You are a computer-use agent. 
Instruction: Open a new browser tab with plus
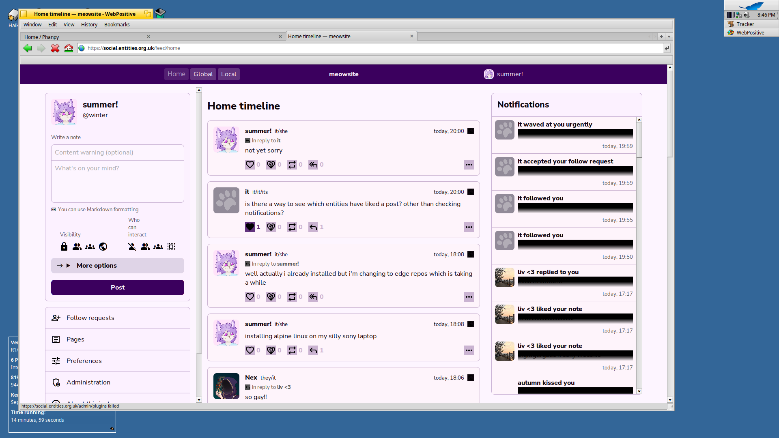coord(661,36)
